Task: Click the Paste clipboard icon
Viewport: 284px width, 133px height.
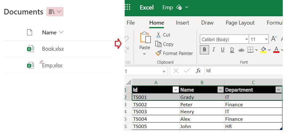Action: (x=145, y=37)
